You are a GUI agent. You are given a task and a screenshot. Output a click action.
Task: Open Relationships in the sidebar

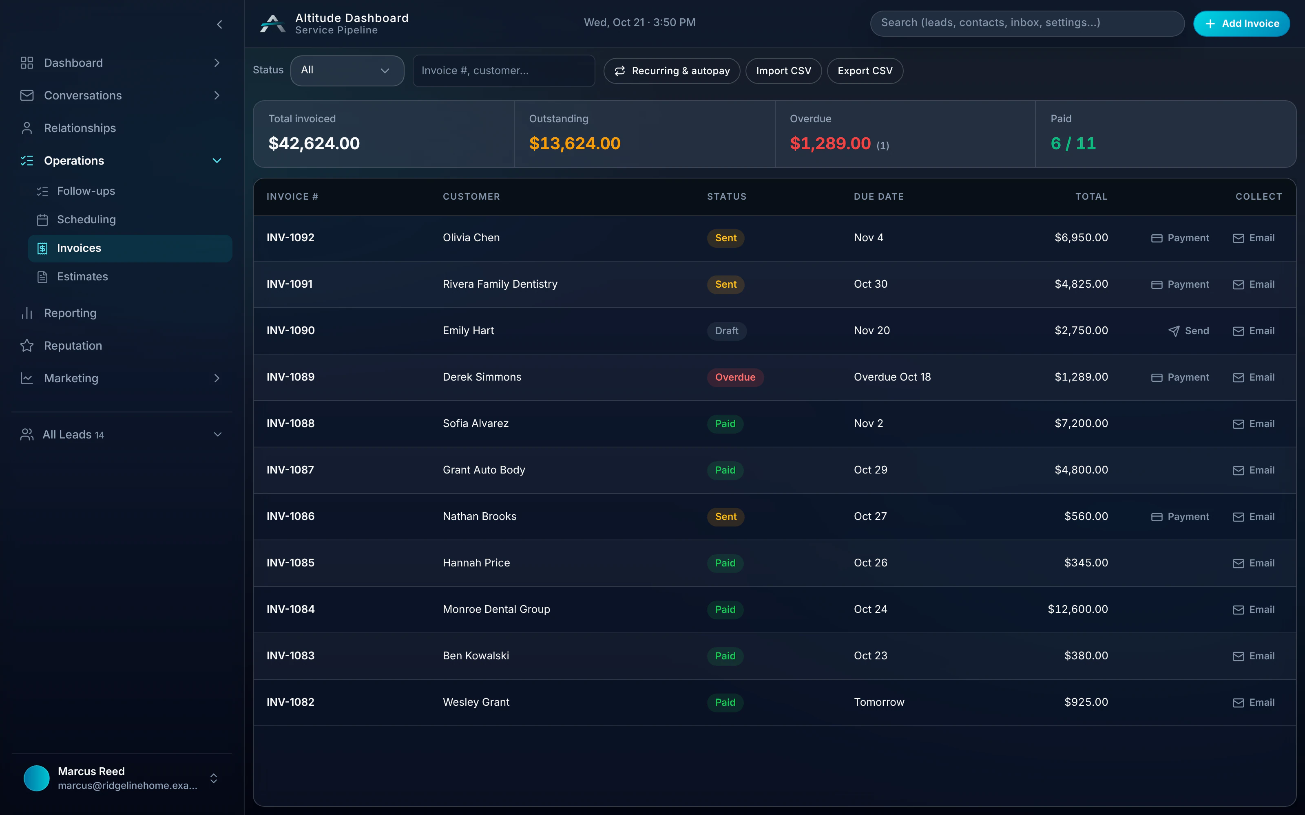point(122,128)
